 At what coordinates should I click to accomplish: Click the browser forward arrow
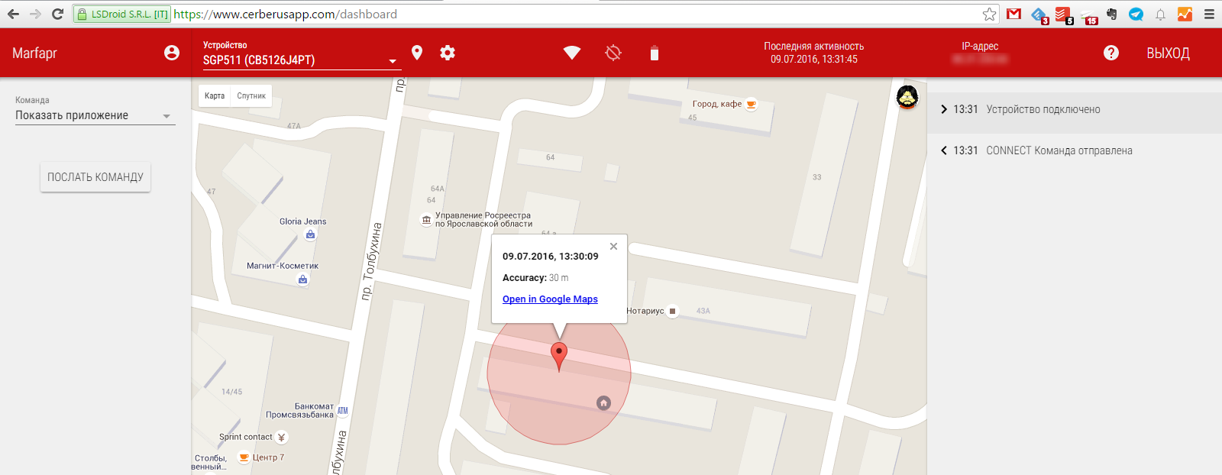[x=35, y=14]
